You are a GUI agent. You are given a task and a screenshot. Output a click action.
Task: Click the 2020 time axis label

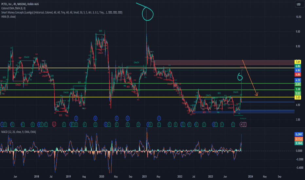click(x=101, y=176)
